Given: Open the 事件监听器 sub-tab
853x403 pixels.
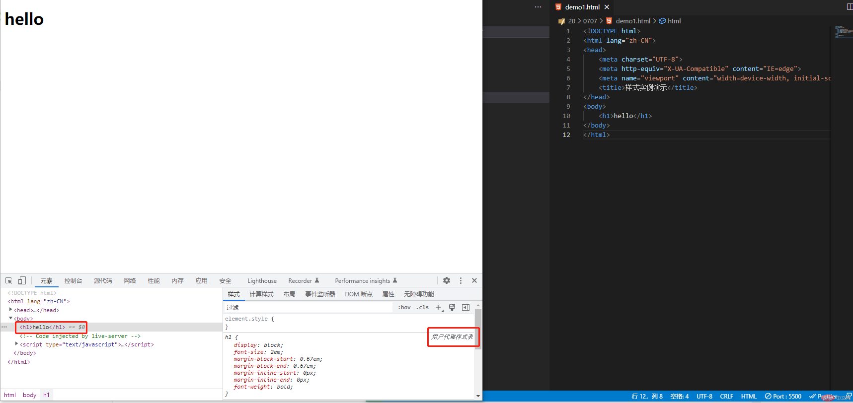Looking at the screenshot, I should tap(320, 294).
